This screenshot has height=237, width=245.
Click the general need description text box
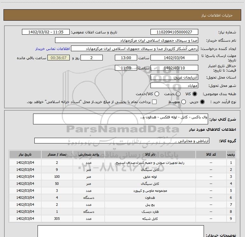pyautogui.click(x=121, y=119)
